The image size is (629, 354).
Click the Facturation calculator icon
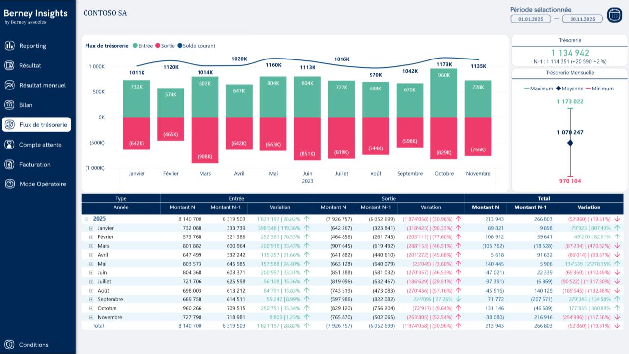(9, 164)
